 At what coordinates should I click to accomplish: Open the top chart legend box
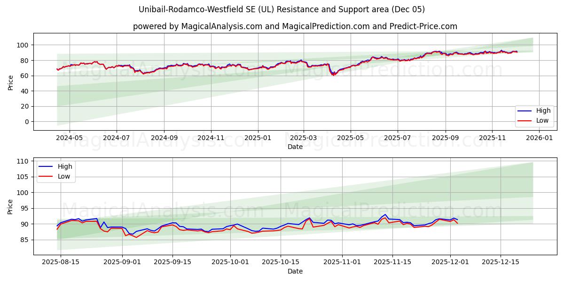[x=534, y=115]
